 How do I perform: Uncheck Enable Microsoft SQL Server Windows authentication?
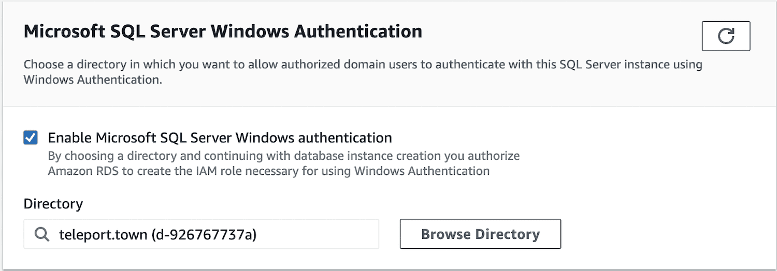point(31,138)
